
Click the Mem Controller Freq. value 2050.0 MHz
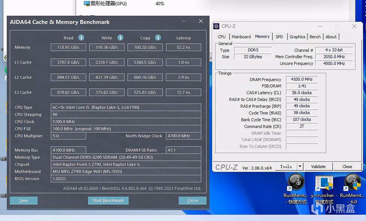334,57
